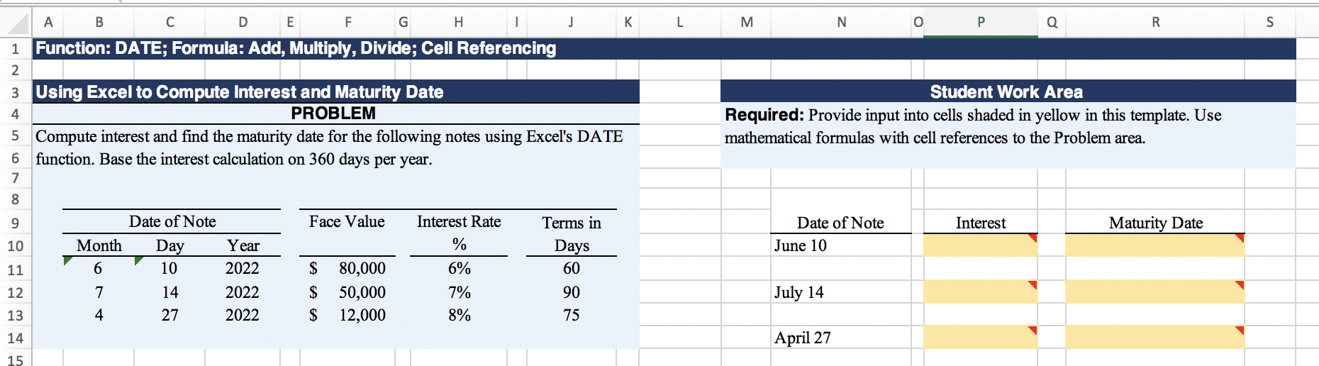Select month cell containing 7
This screenshot has width=1319, height=366.
coord(99,292)
